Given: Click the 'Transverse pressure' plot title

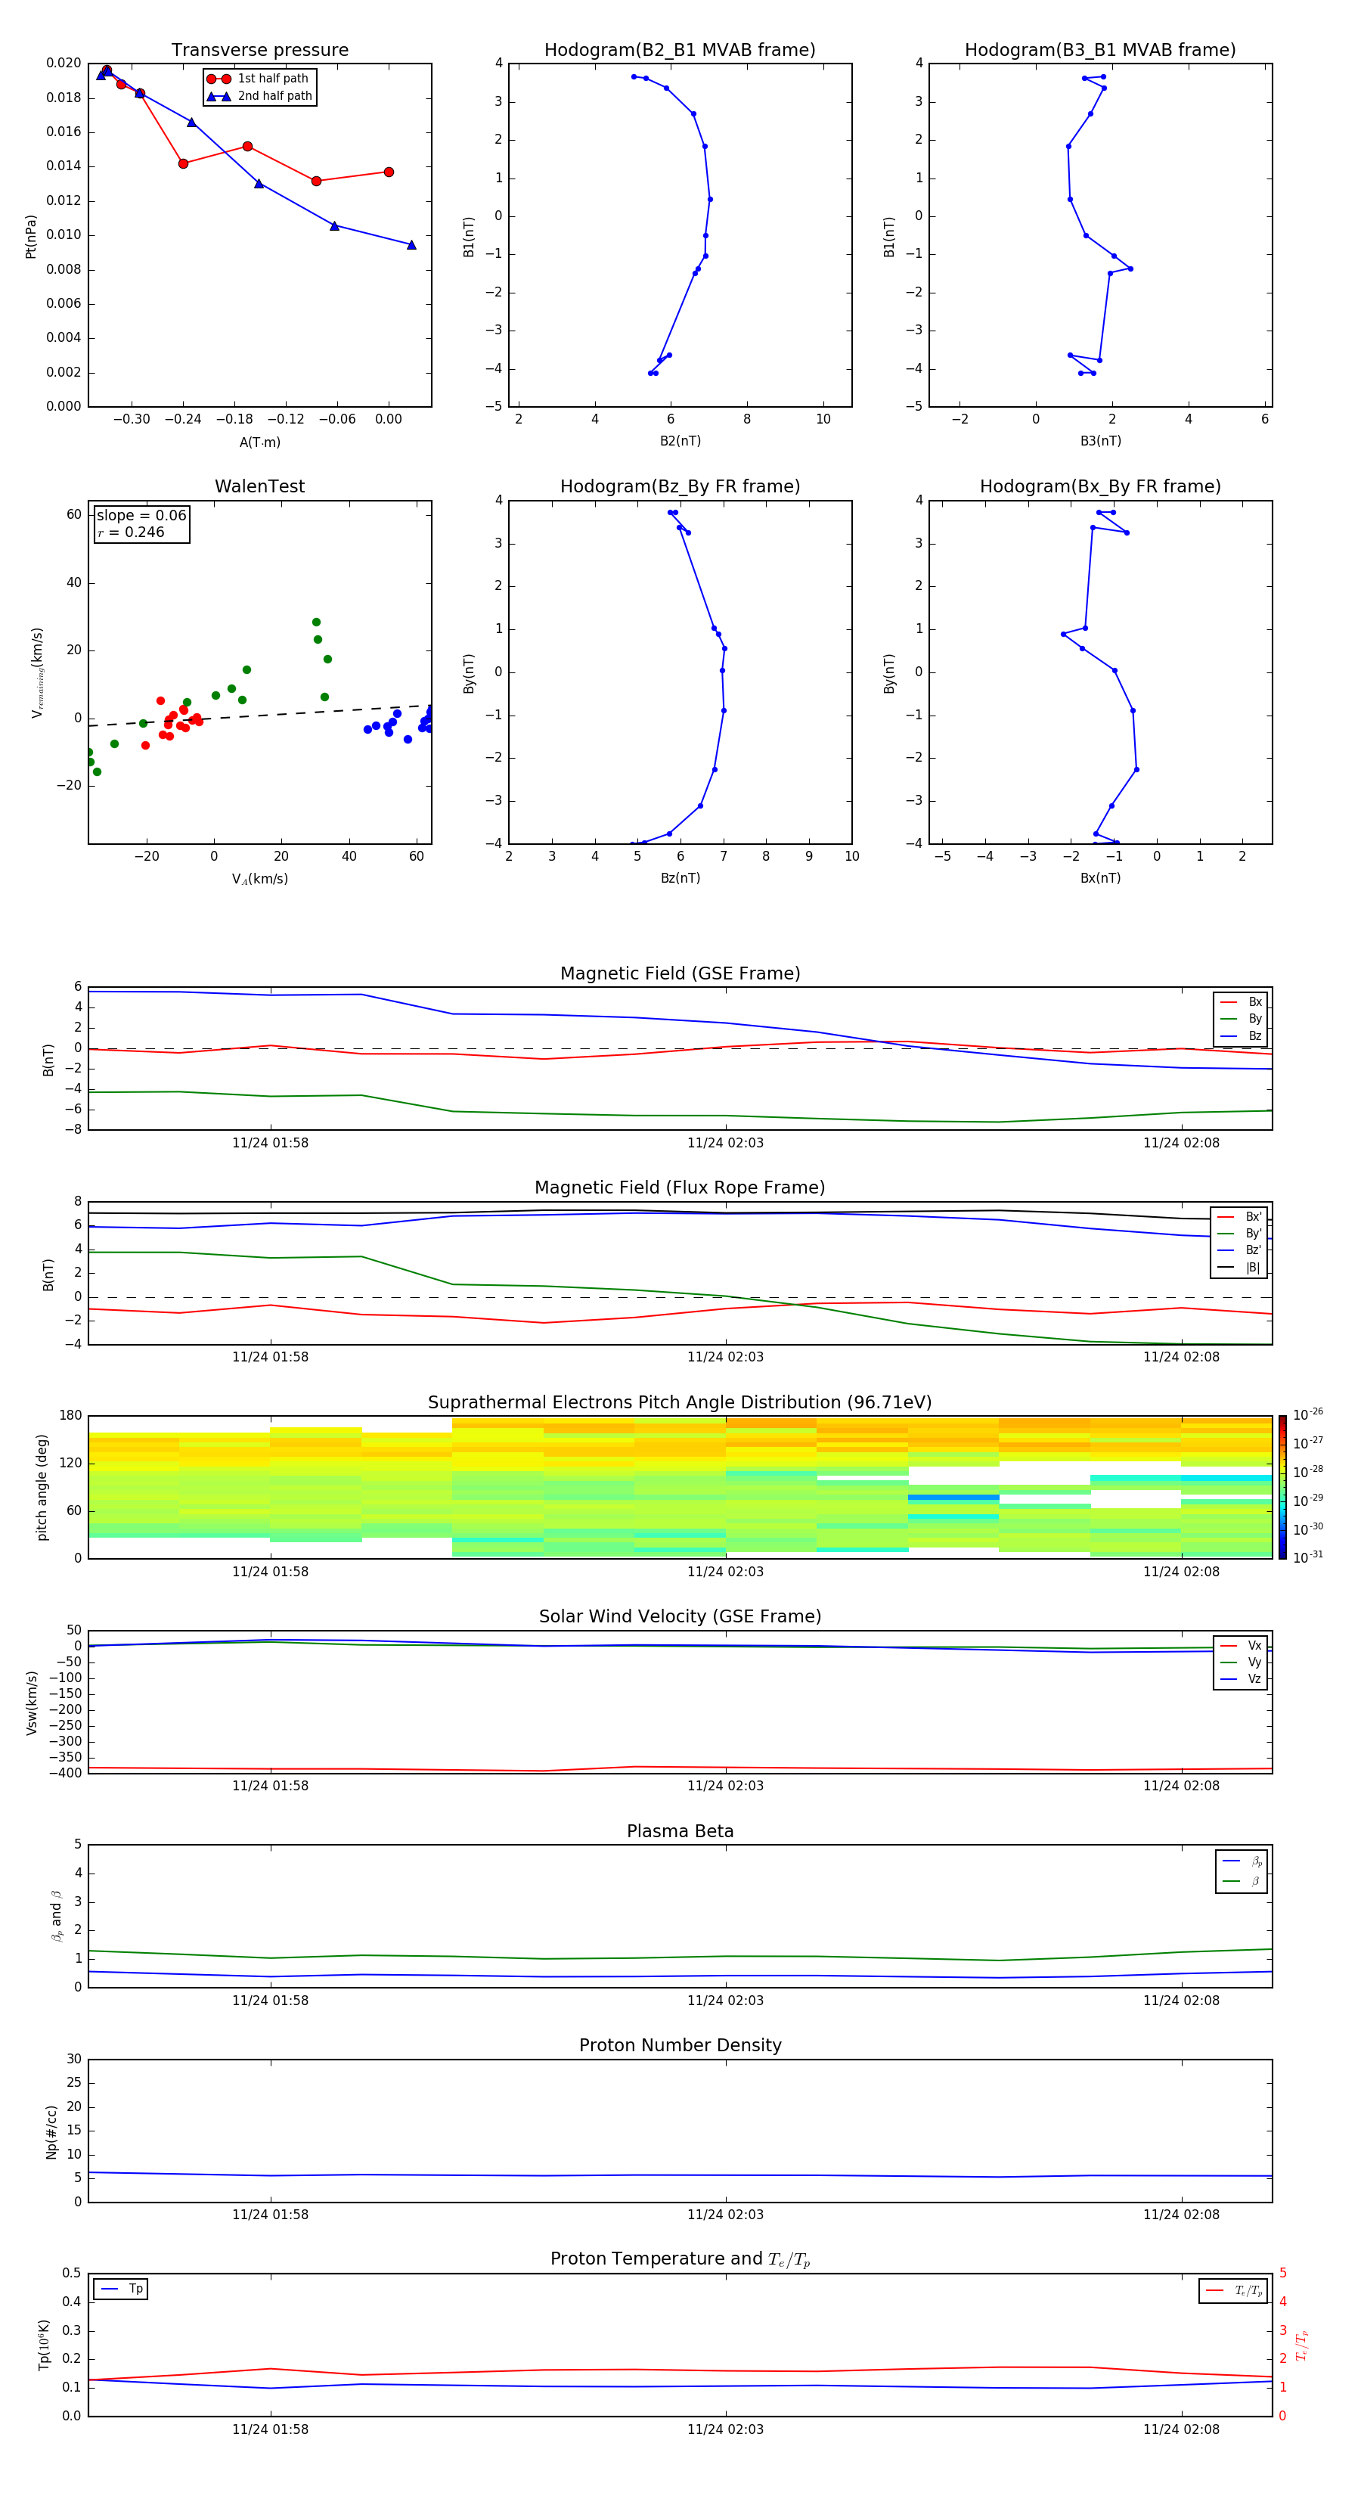Looking at the screenshot, I should click(x=259, y=51).
